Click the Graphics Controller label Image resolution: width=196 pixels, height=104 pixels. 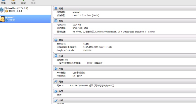click(x=66, y=50)
